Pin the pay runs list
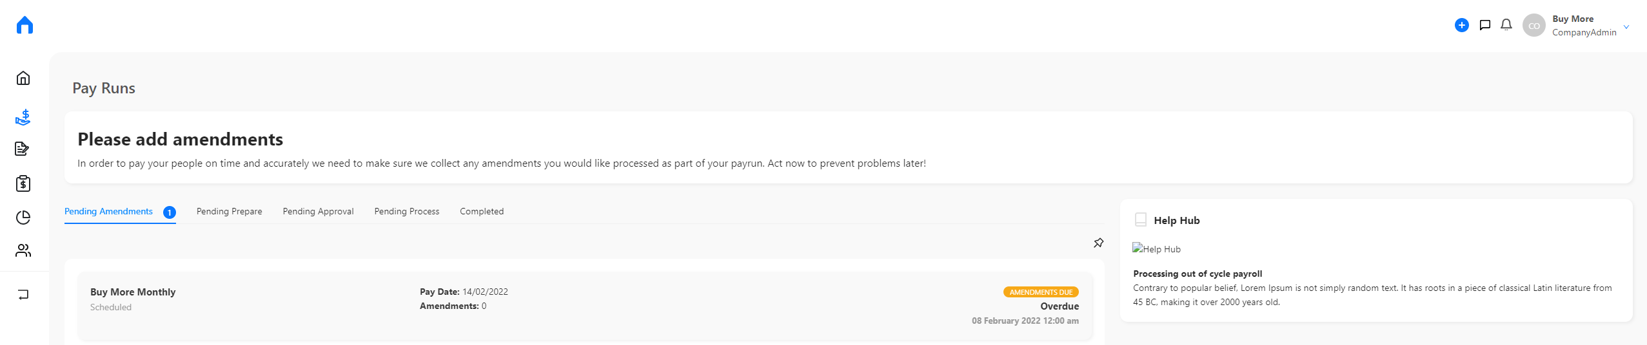 click(x=1099, y=243)
